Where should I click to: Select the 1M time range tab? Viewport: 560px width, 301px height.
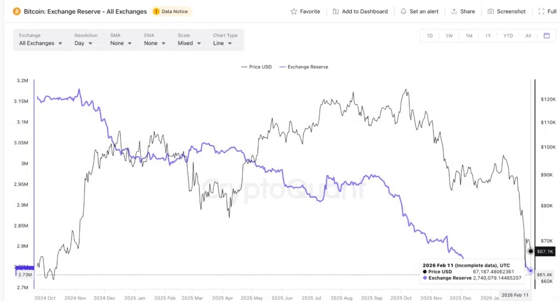[x=469, y=36]
